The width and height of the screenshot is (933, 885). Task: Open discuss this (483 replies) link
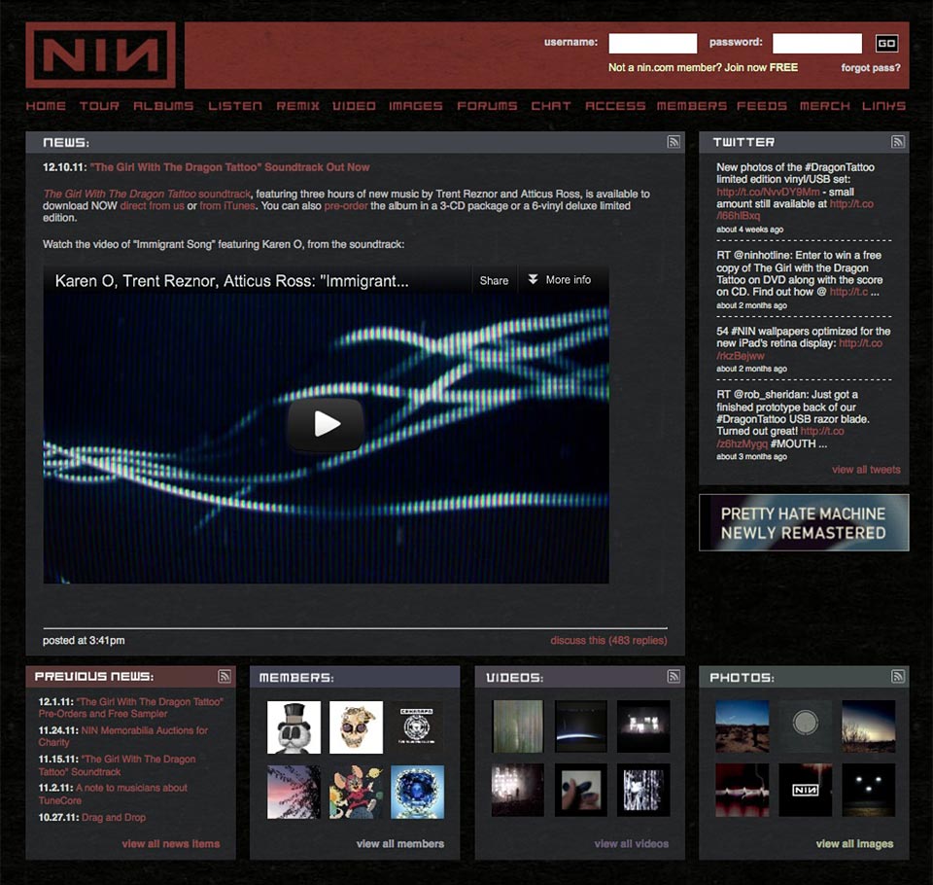coord(608,640)
